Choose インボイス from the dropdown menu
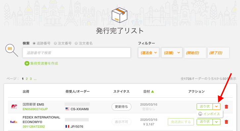 210,114
